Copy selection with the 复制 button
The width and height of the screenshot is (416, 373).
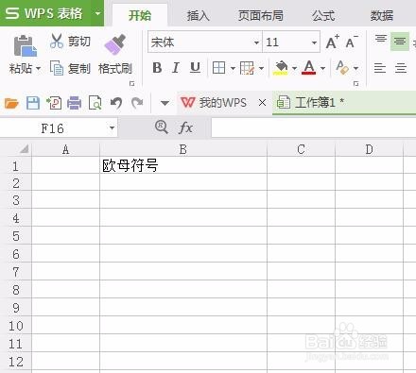(x=70, y=68)
